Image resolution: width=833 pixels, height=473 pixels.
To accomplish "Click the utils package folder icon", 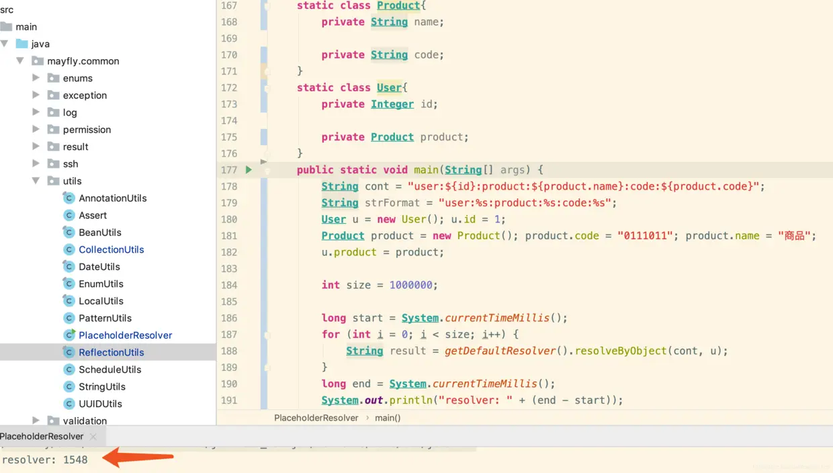I will point(53,181).
